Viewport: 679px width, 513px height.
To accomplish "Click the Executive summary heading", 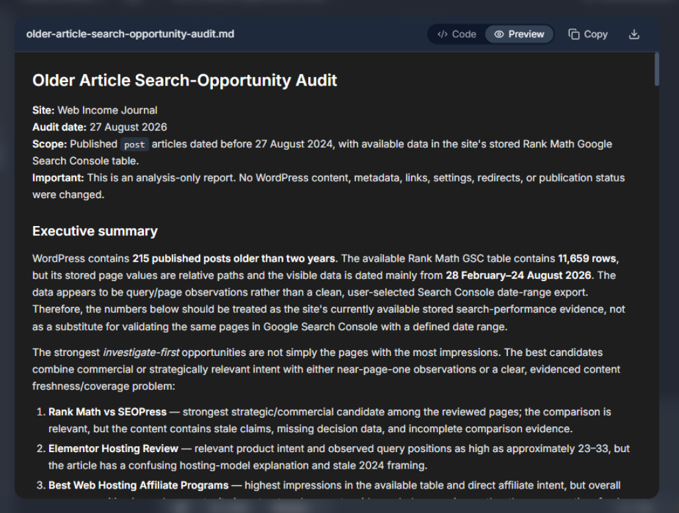I will [x=95, y=231].
